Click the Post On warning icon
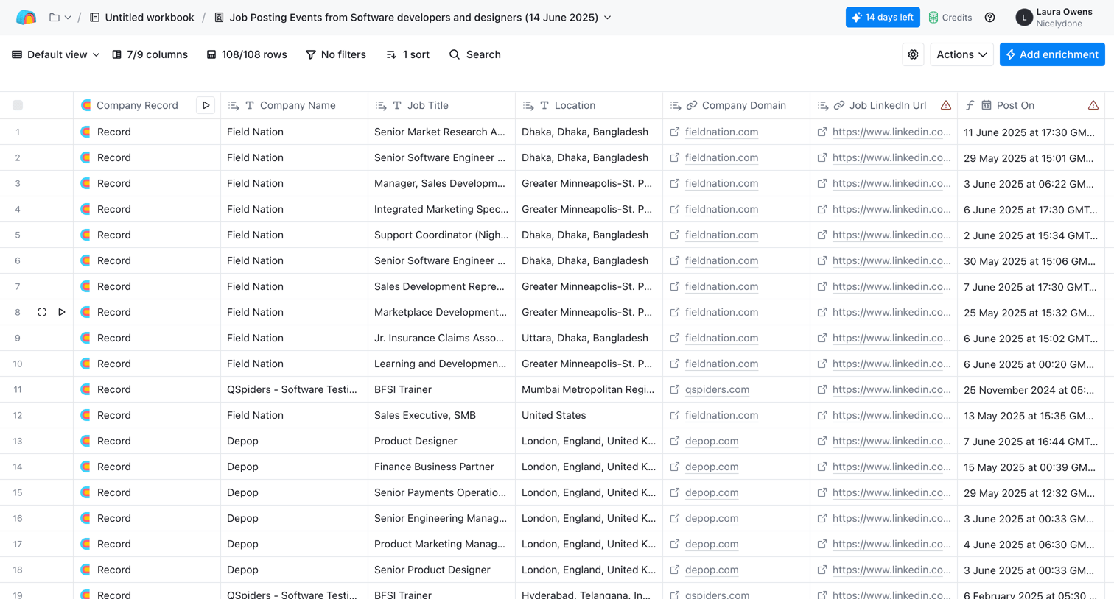 1093,105
